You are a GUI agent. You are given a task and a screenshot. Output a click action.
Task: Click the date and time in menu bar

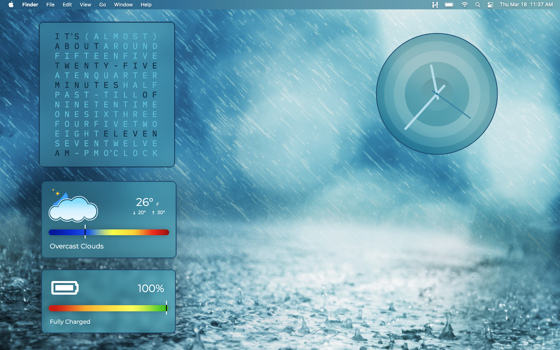526,5
